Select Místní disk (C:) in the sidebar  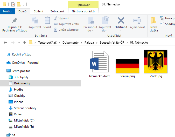tap(24, 120)
